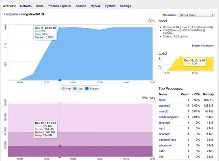Click the purple square marker on Memory chart
Viewport: 219px width, 161px height.
tap(60, 146)
